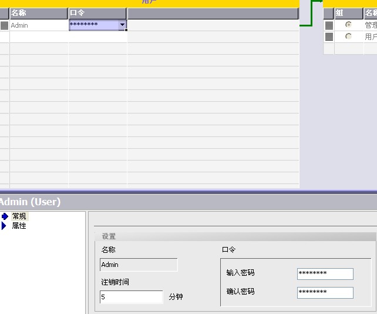Focus the 确认密码 password field
This screenshot has width=377, height=314.
325,292
